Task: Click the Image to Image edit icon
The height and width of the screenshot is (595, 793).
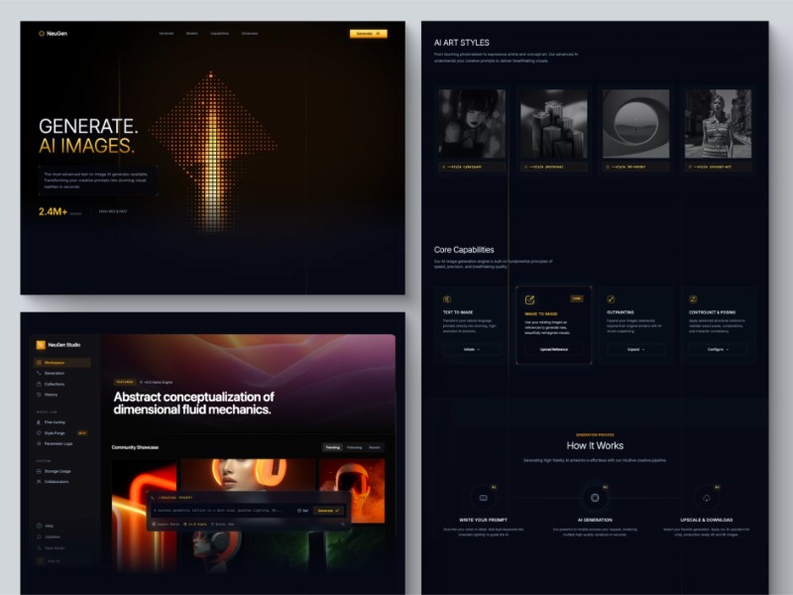Action: 529,298
